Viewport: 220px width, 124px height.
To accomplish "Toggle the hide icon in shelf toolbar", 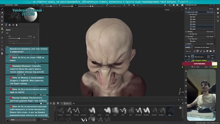I will tap(51, 103).
